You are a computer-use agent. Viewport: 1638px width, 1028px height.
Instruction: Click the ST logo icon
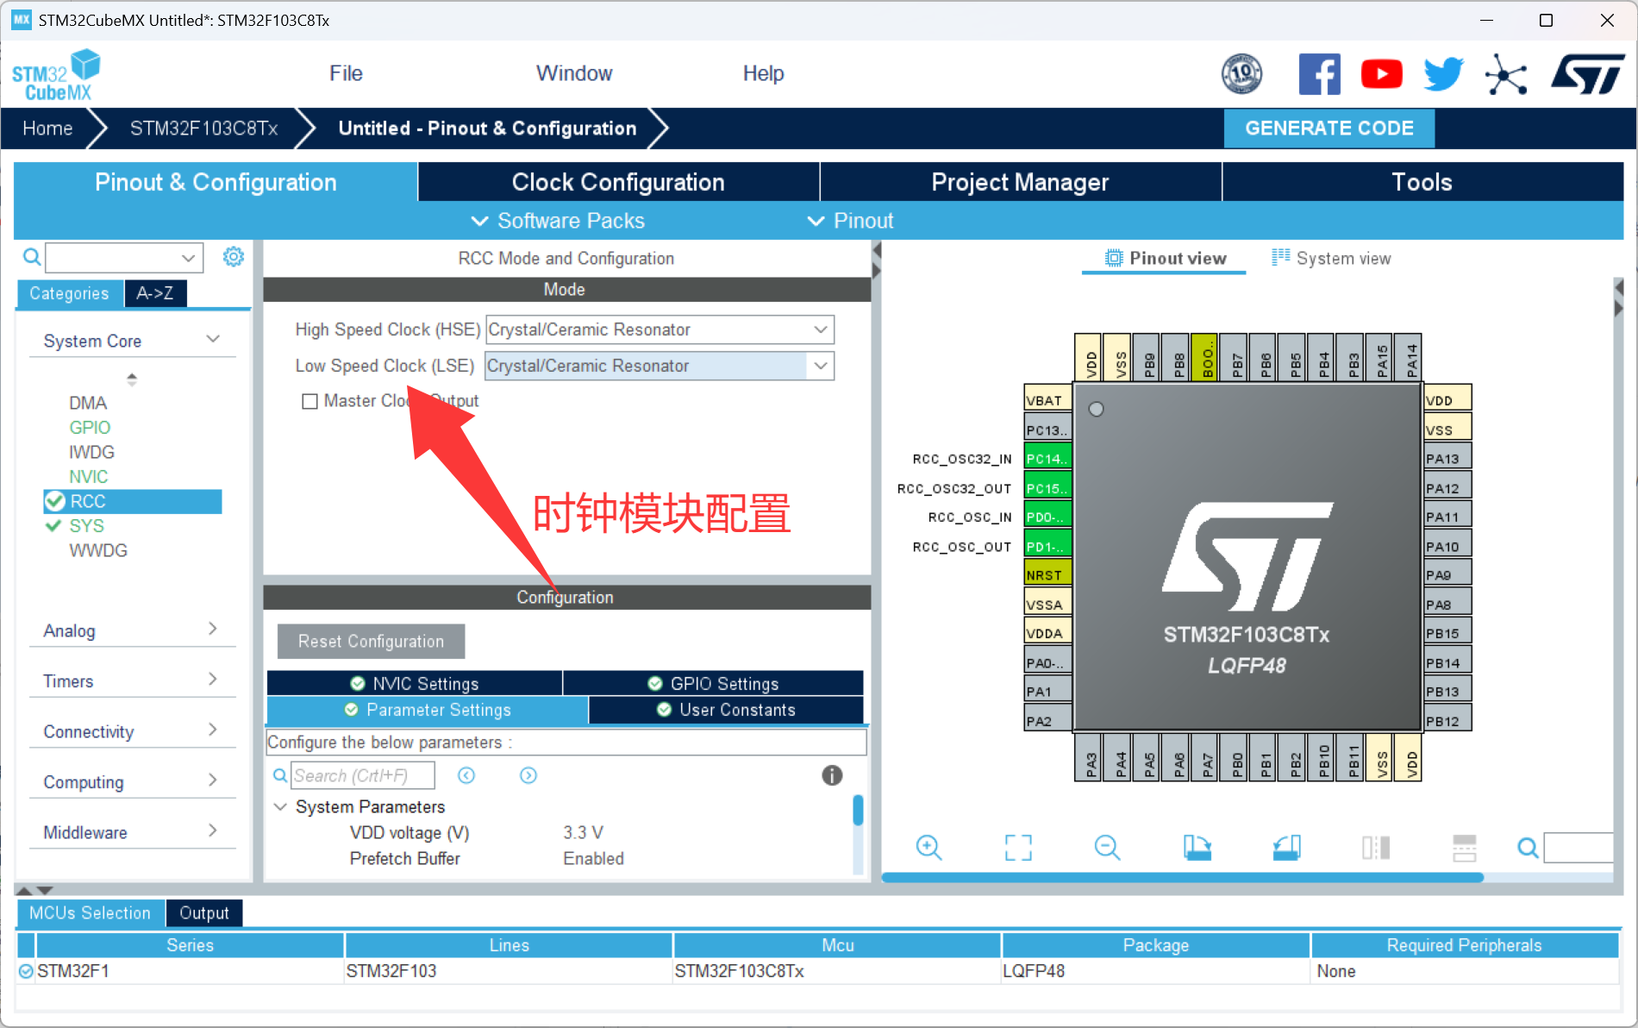click(x=1587, y=74)
